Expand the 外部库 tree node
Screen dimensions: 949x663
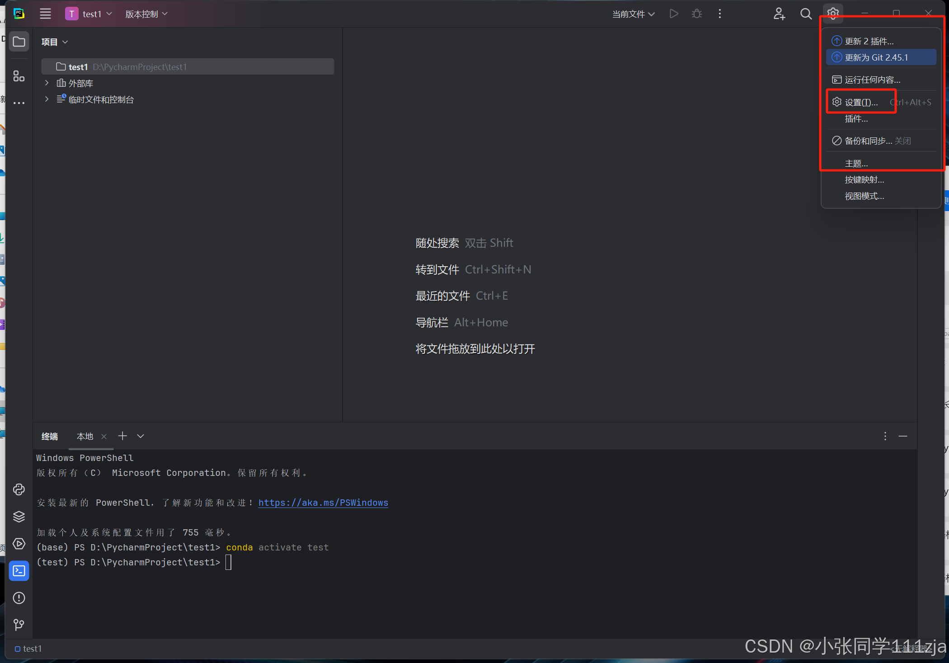[47, 83]
